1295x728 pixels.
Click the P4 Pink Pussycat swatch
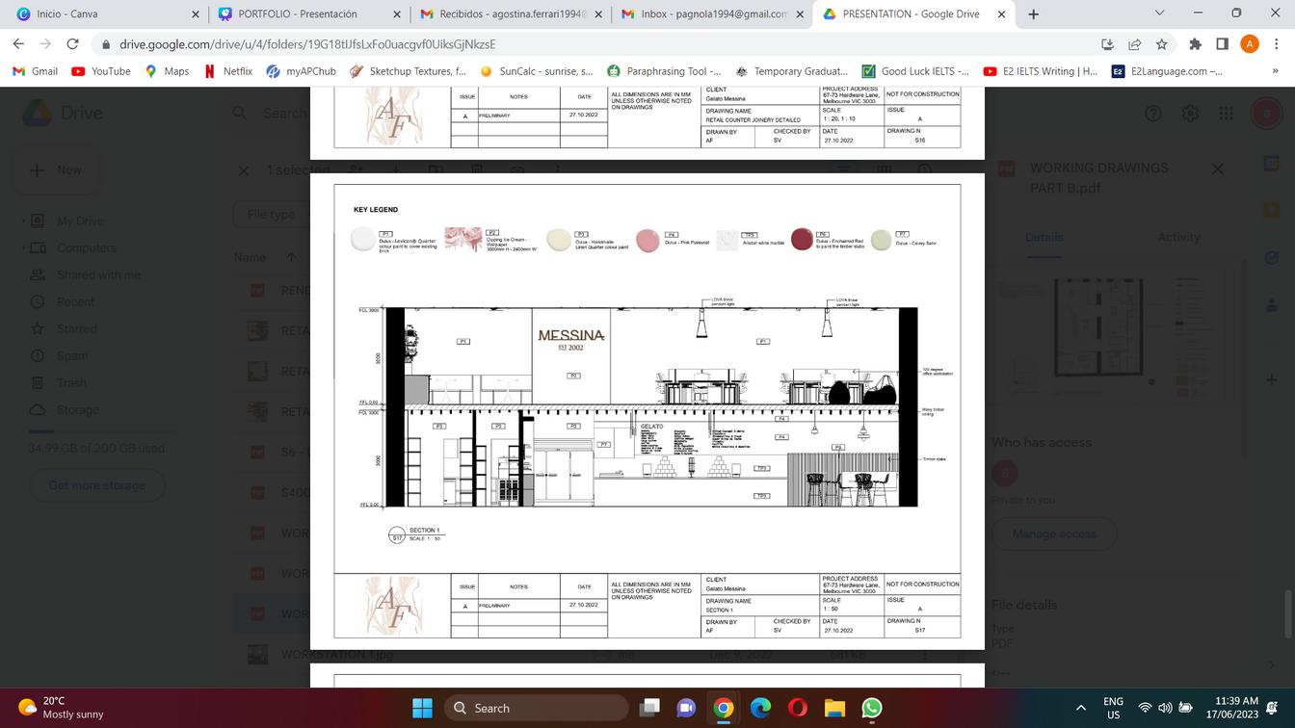coord(647,240)
